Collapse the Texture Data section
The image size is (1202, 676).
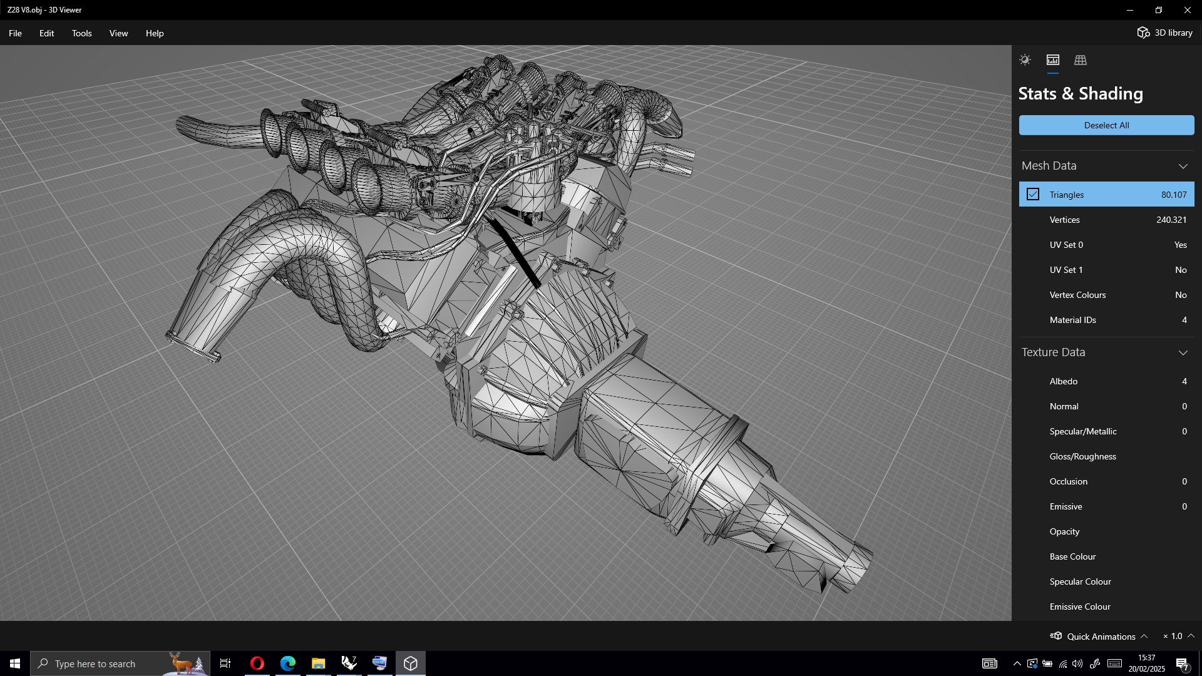(1183, 352)
